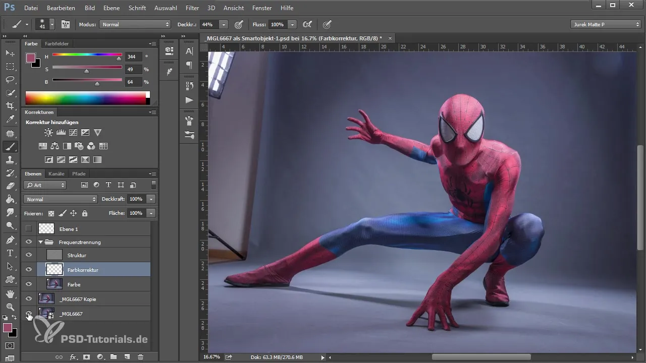Select the Smudge tool
The width and height of the screenshot is (646, 363).
click(10, 213)
